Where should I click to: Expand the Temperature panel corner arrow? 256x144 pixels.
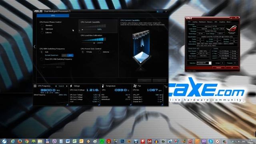tap(130, 104)
